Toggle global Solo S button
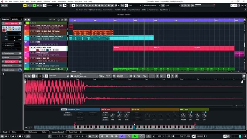 point(28,5)
